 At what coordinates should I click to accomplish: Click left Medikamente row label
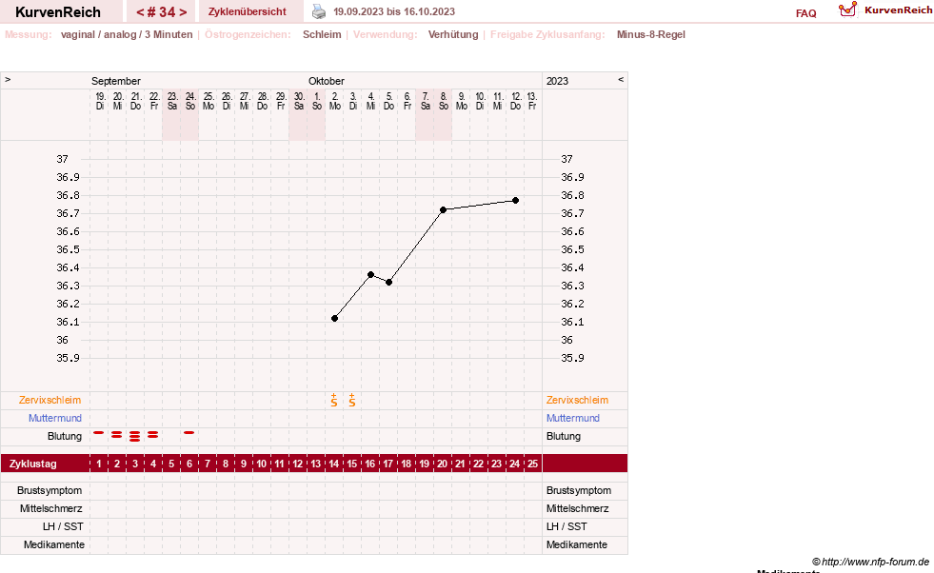point(54,544)
